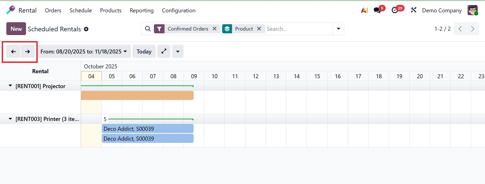The image size is (485, 184).
Task: Click the debug tools wrench icon
Action: tap(413, 10)
